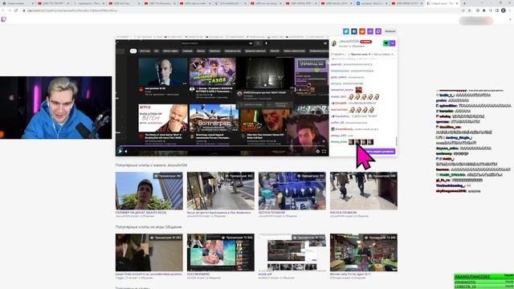Open the video player settings gear
514x289 pixels.
[318, 152]
